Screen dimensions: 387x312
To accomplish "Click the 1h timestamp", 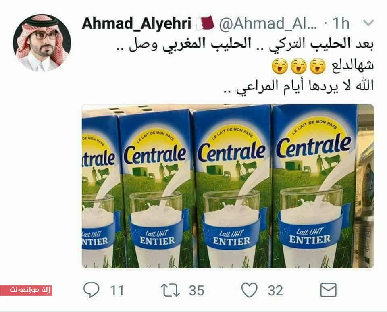I will coord(341,24).
